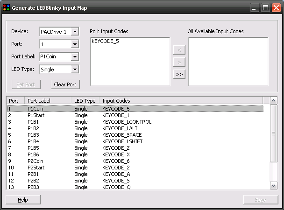Select the P1B6 row
This screenshot has width=284, height=210.
tap(135, 154)
